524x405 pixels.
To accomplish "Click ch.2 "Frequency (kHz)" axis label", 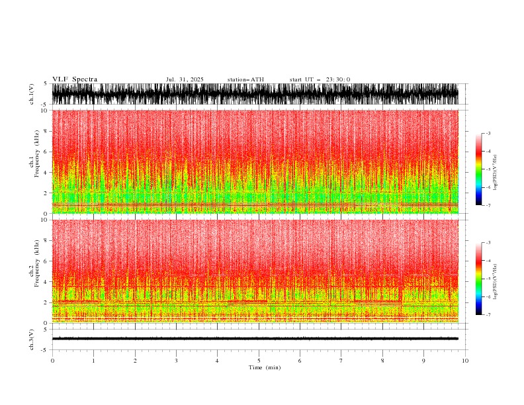I will 37,263.
